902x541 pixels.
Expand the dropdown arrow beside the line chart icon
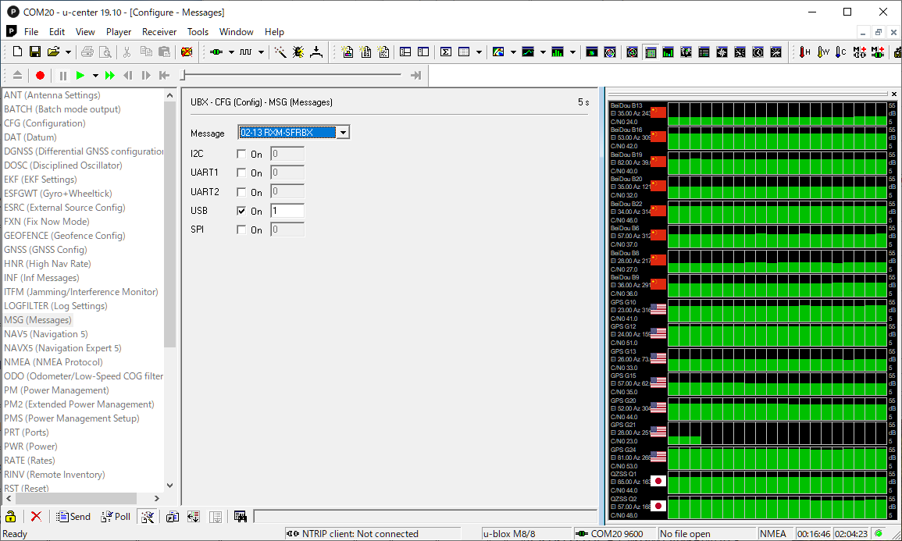pyautogui.click(x=543, y=52)
